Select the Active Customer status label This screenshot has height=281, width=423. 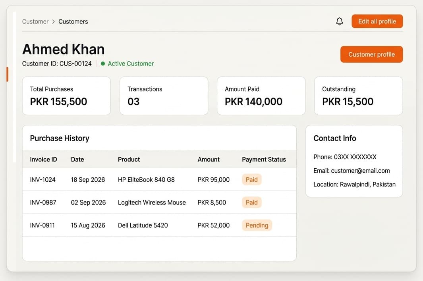[131, 64]
